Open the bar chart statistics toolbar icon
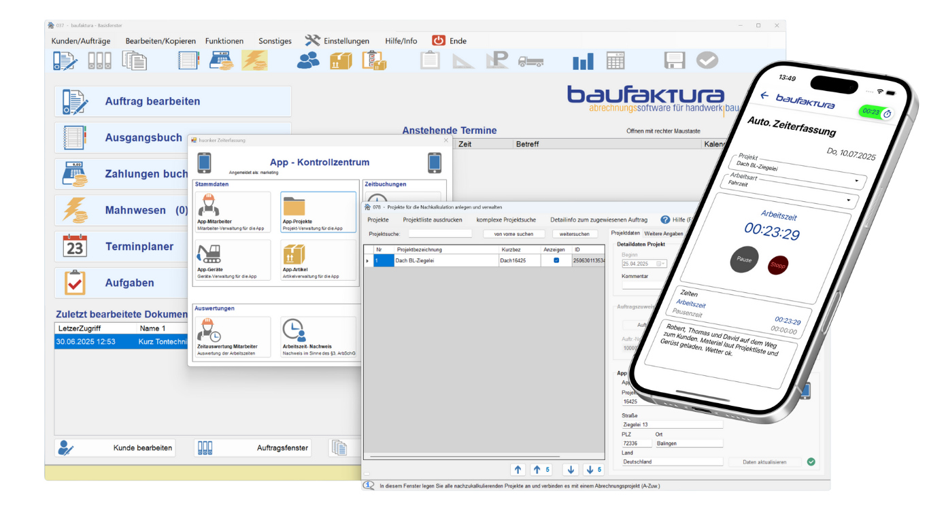The image size is (929, 522). click(583, 61)
